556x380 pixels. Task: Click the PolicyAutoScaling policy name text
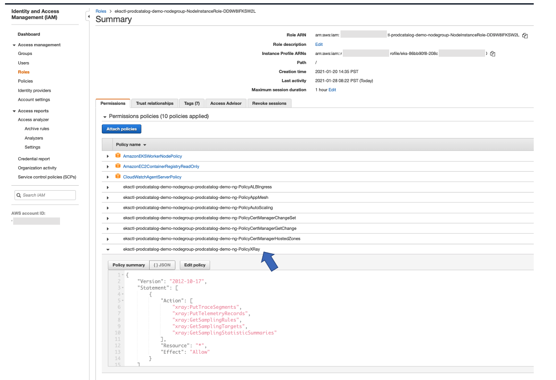point(198,208)
